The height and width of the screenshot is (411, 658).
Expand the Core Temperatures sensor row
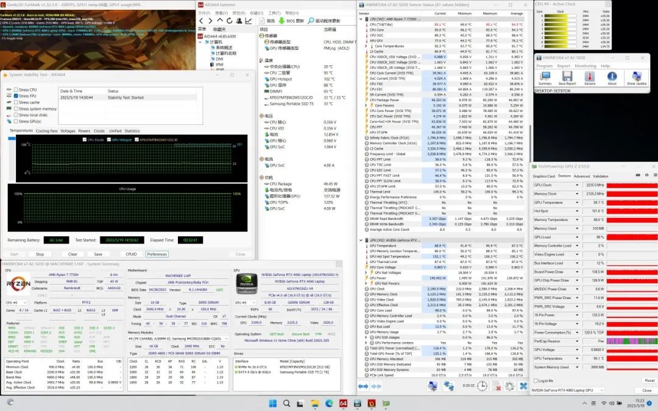pos(367,46)
